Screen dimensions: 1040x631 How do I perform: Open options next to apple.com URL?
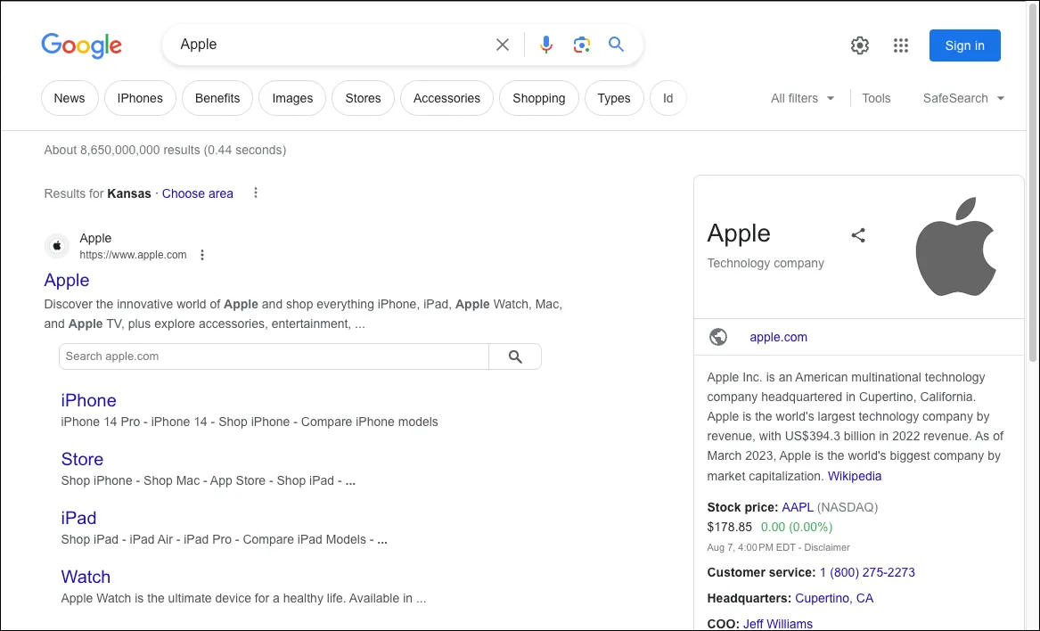pyautogui.click(x=202, y=255)
